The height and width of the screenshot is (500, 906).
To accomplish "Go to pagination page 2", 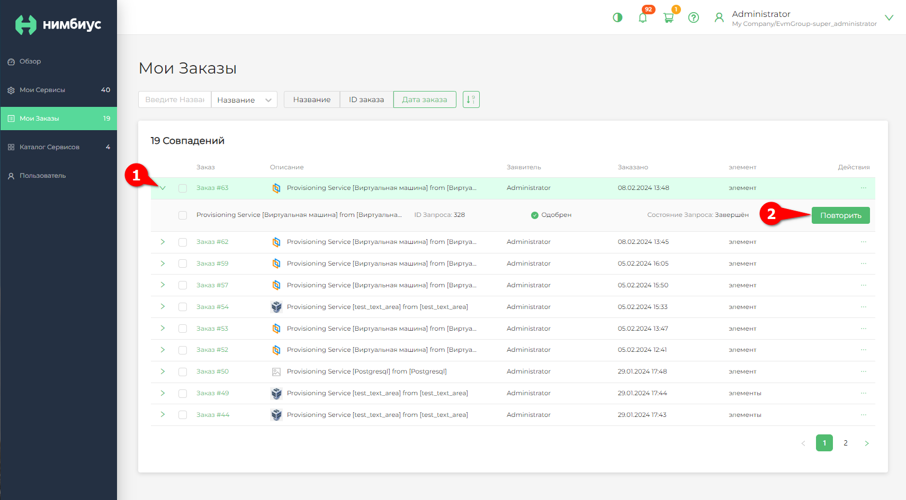I will [846, 443].
